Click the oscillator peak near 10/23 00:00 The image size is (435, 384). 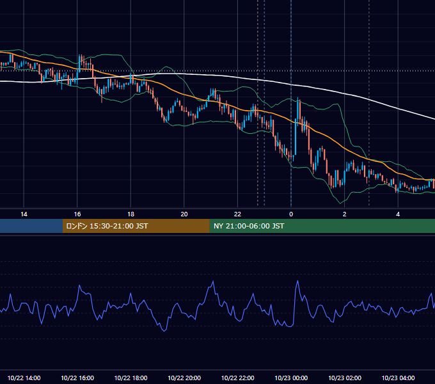(298, 281)
